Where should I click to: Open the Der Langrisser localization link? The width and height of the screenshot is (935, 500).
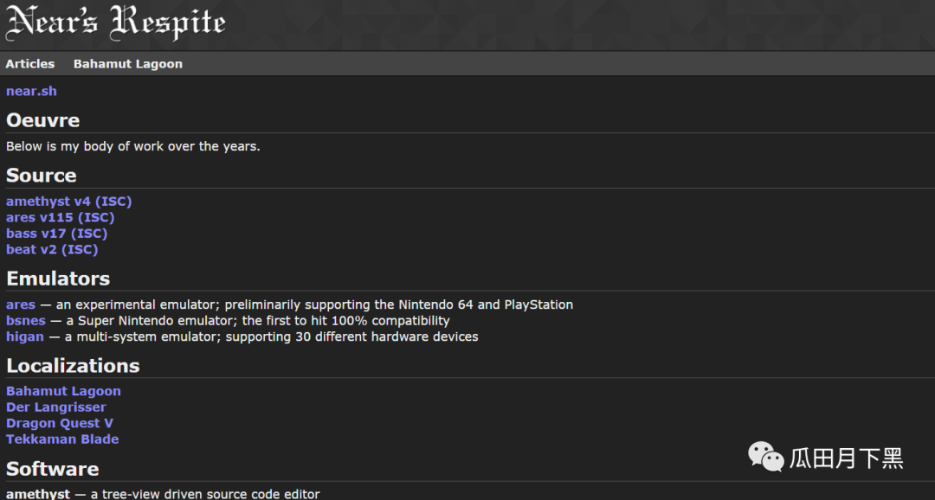pyautogui.click(x=55, y=407)
